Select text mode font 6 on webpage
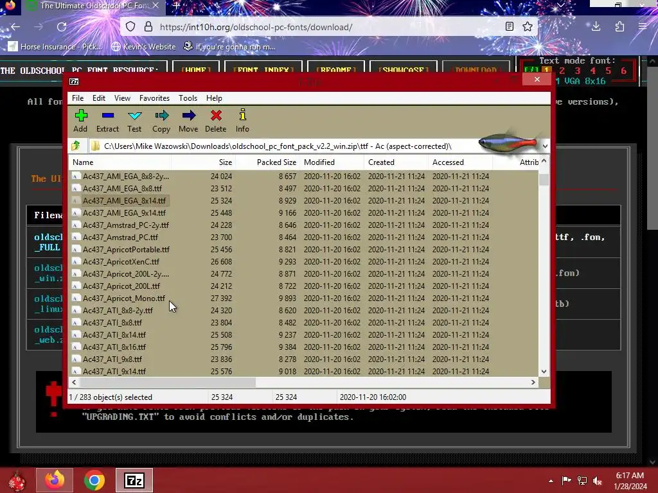The height and width of the screenshot is (493, 658). [624, 71]
